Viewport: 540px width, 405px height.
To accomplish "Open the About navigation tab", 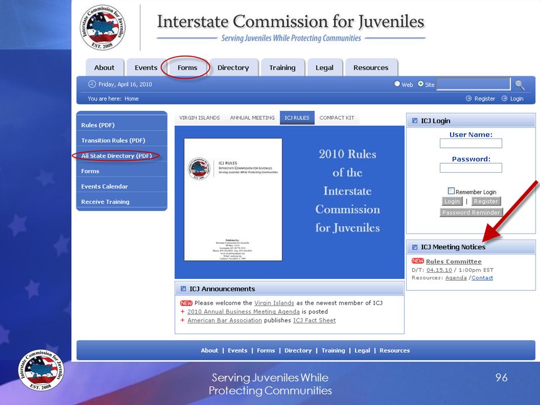I will [105, 67].
